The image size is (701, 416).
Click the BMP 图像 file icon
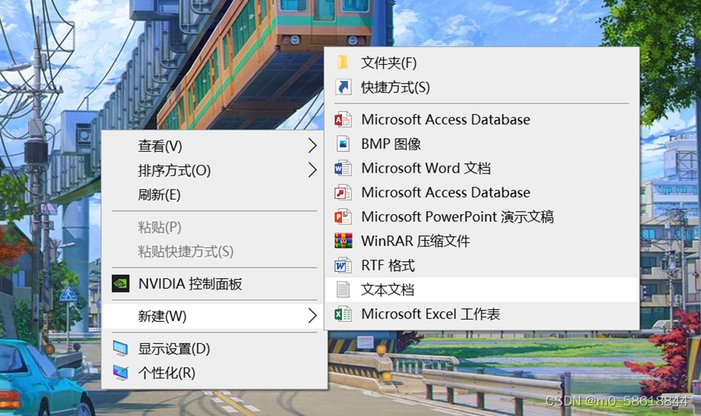[x=343, y=144]
